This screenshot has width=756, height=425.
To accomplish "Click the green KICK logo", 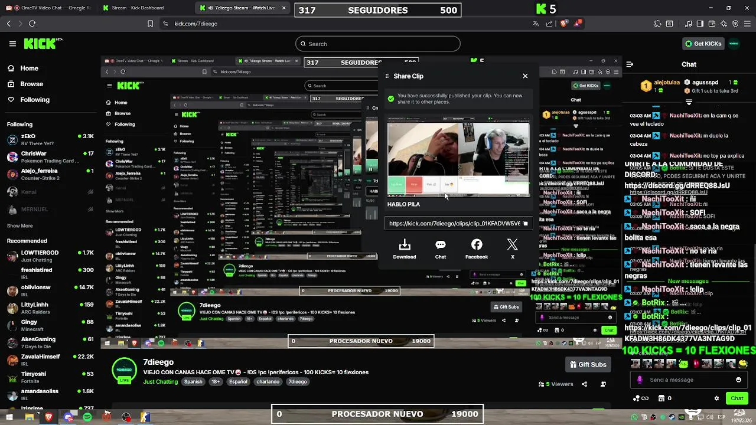I will tap(42, 44).
